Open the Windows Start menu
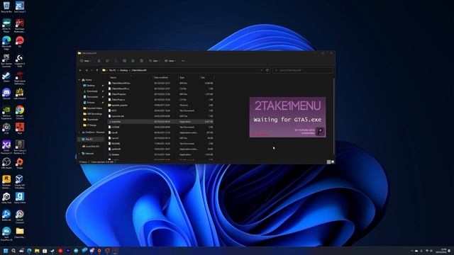Image resolution: width=454 pixels, height=255 pixels. click(6, 251)
